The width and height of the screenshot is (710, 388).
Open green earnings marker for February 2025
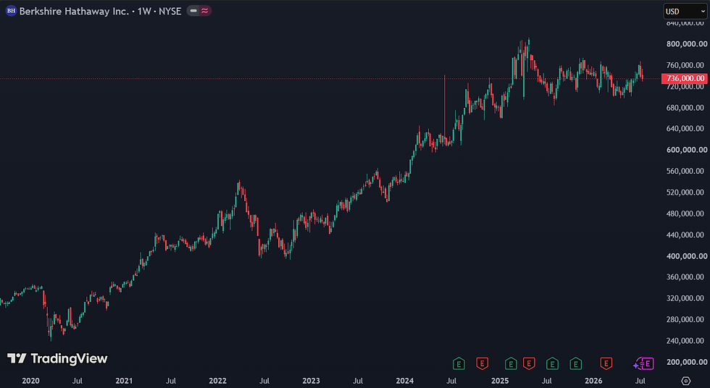511,363
